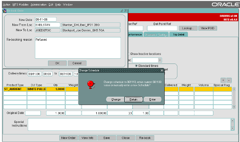Click the total field showing 23
The height and width of the screenshot is (142, 240).
[x=120, y=113]
